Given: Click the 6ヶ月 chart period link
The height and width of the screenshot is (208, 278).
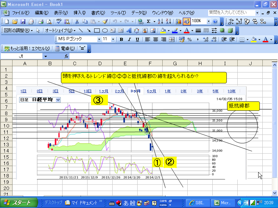Looking at the screenshot, I should pyautogui.click(x=151, y=91).
